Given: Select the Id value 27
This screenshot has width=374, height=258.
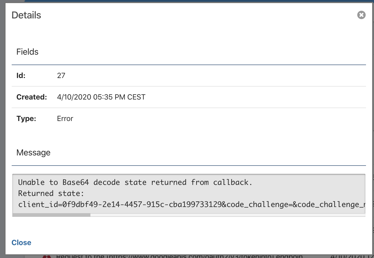Looking at the screenshot, I should (x=61, y=76).
